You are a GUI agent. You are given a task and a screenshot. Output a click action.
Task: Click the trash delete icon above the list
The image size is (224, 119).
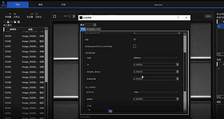(18, 22)
